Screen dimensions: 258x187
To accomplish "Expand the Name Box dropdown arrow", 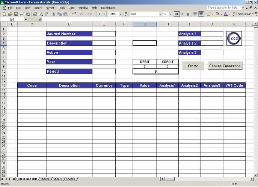I will [26, 19].
